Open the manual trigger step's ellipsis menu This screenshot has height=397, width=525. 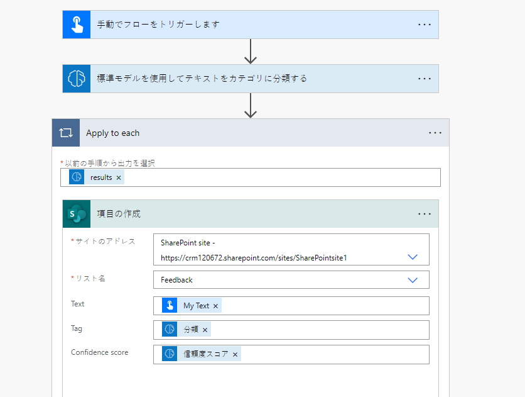point(425,25)
